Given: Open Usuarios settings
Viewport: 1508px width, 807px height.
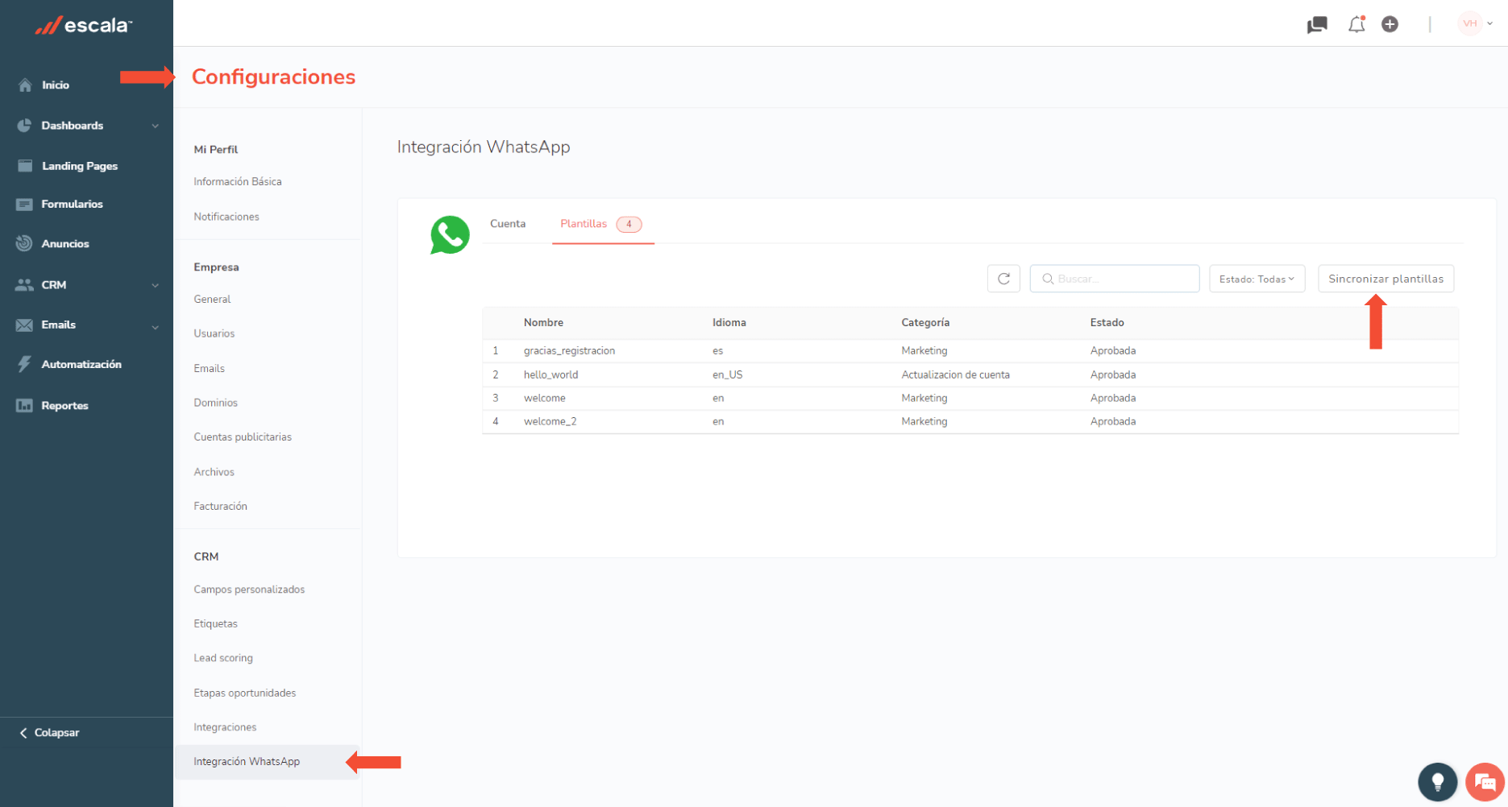Looking at the screenshot, I should 214,333.
